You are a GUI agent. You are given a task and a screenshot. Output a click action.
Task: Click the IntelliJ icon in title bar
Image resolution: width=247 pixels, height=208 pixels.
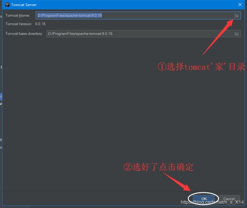(x=7, y=5)
